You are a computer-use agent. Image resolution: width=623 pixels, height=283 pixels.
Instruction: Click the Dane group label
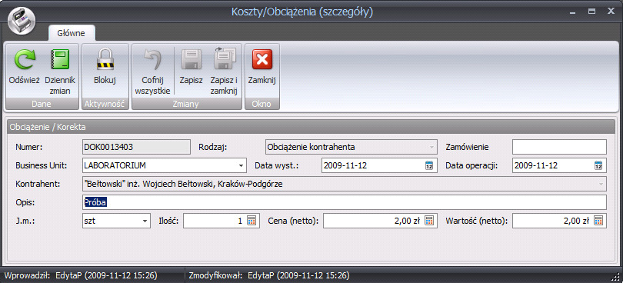(x=42, y=104)
